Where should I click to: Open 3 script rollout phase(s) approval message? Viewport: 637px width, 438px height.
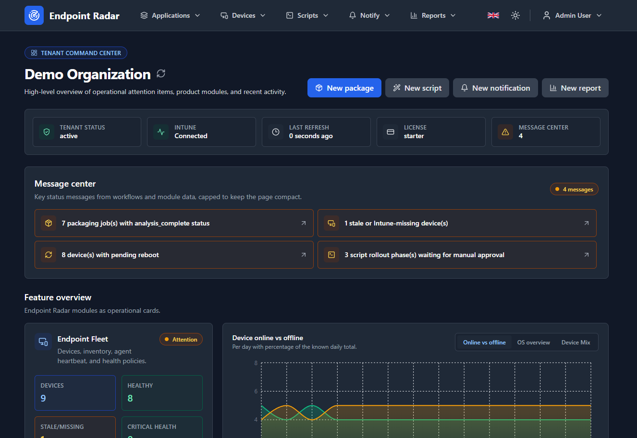point(457,255)
